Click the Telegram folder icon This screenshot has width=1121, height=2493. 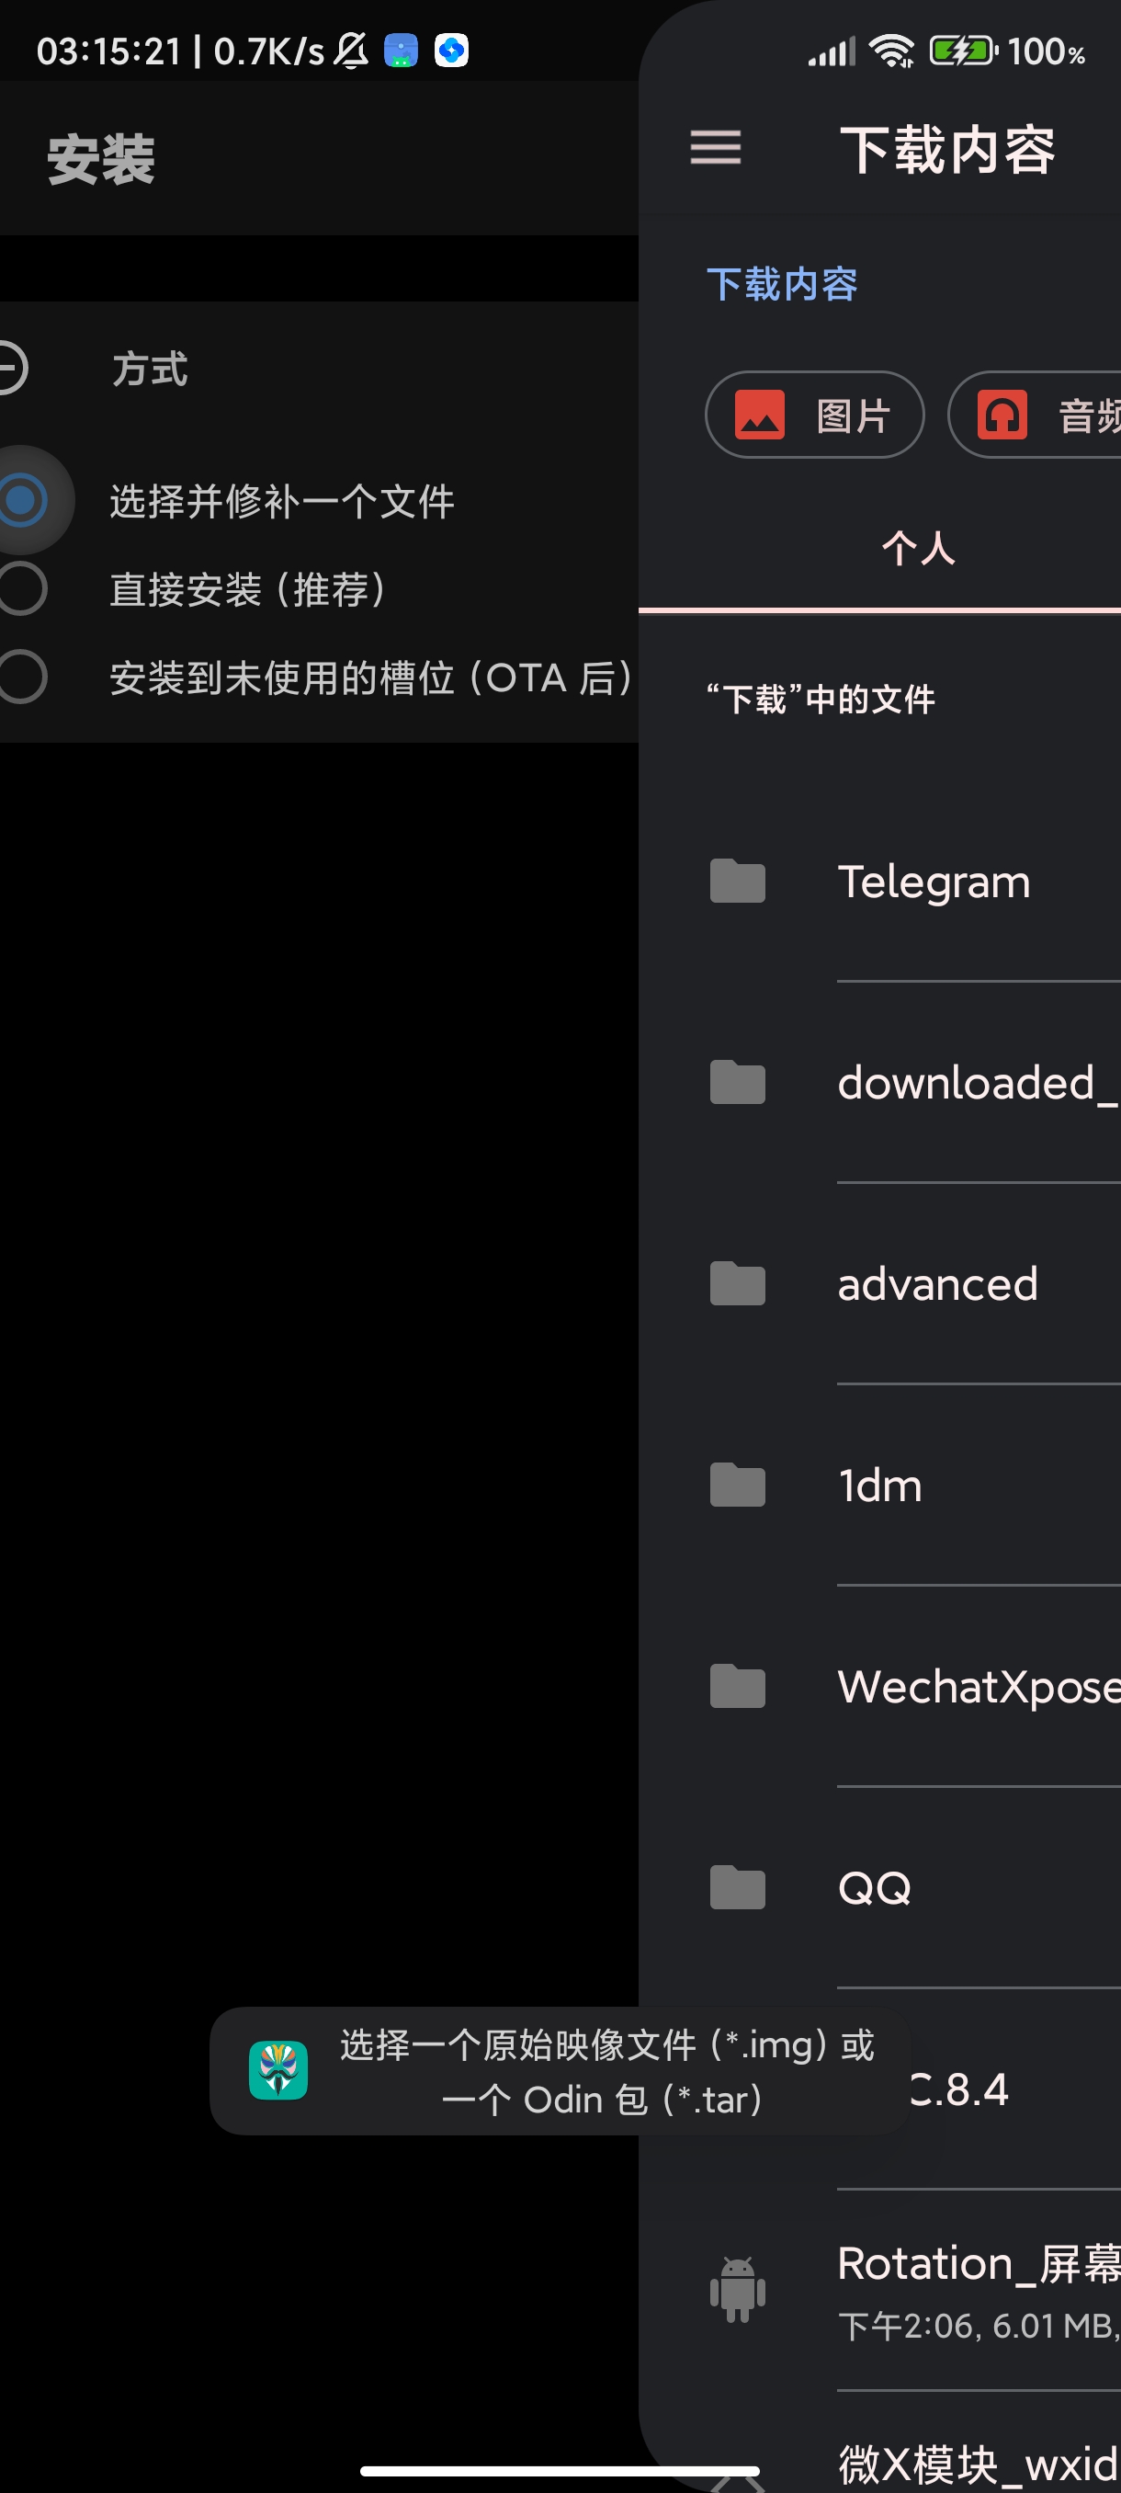pos(737,881)
